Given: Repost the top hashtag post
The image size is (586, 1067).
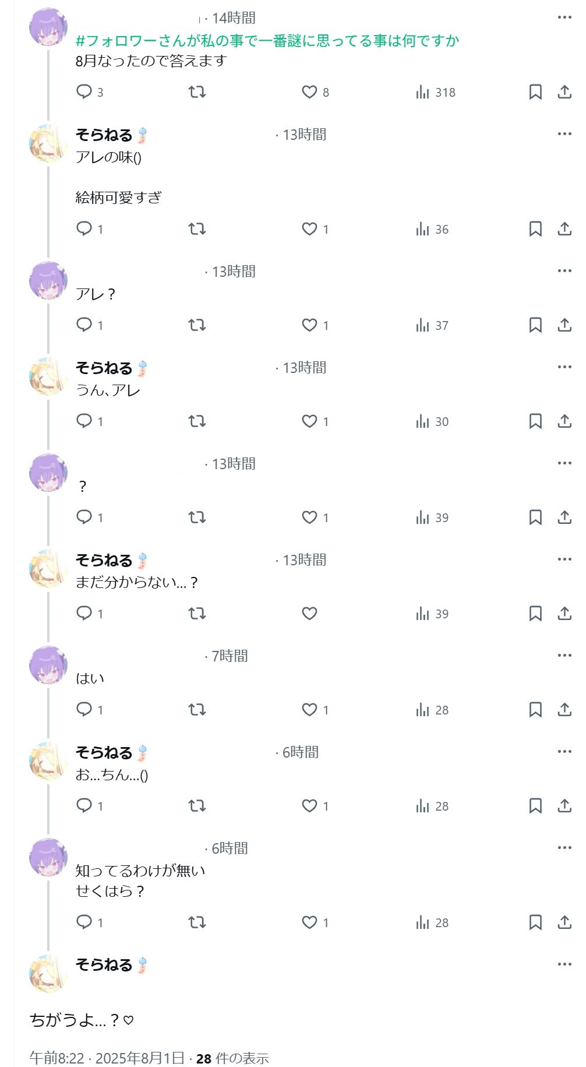Looking at the screenshot, I should 197,92.
